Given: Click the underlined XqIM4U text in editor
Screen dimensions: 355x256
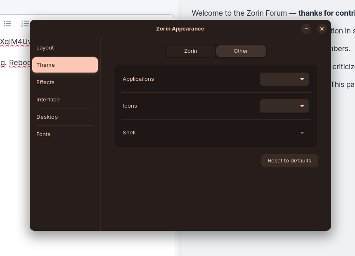Looking at the screenshot, I should pos(15,42).
